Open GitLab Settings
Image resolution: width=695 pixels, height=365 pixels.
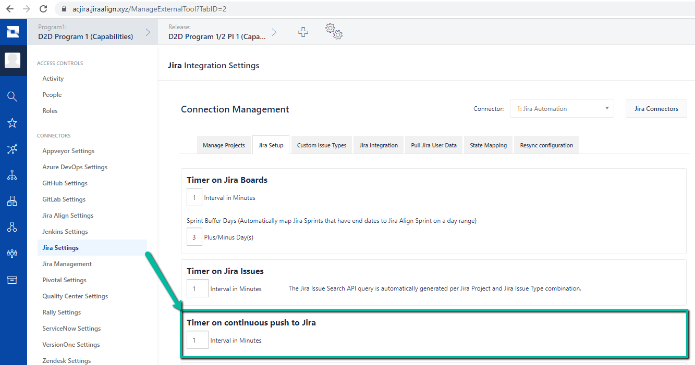click(64, 199)
